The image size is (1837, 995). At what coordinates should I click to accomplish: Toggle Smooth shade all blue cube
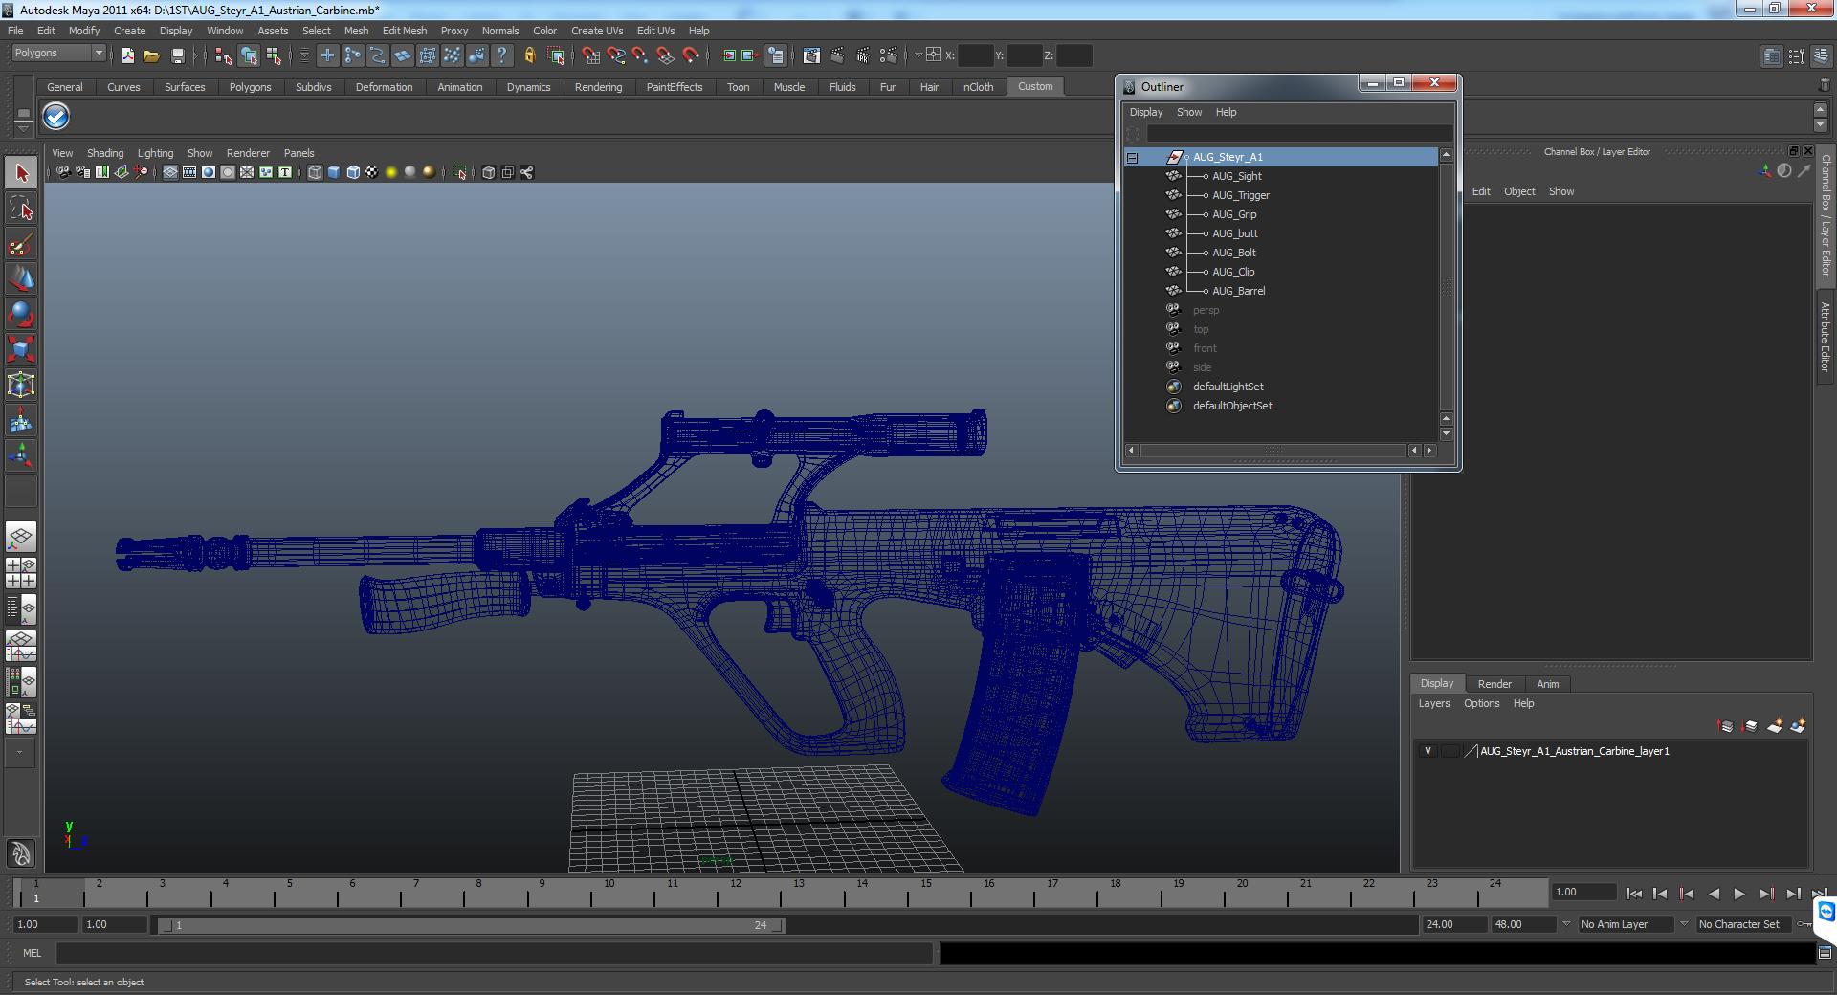click(334, 172)
